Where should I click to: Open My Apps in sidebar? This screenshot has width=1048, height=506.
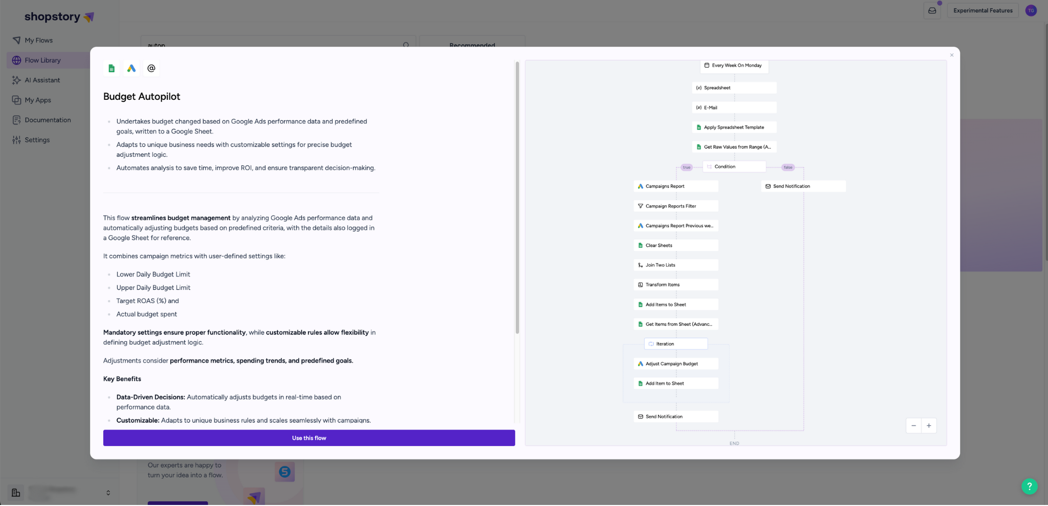pos(38,100)
